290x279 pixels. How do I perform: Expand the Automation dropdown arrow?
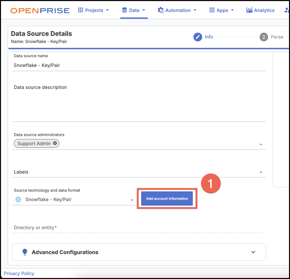(195, 10)
